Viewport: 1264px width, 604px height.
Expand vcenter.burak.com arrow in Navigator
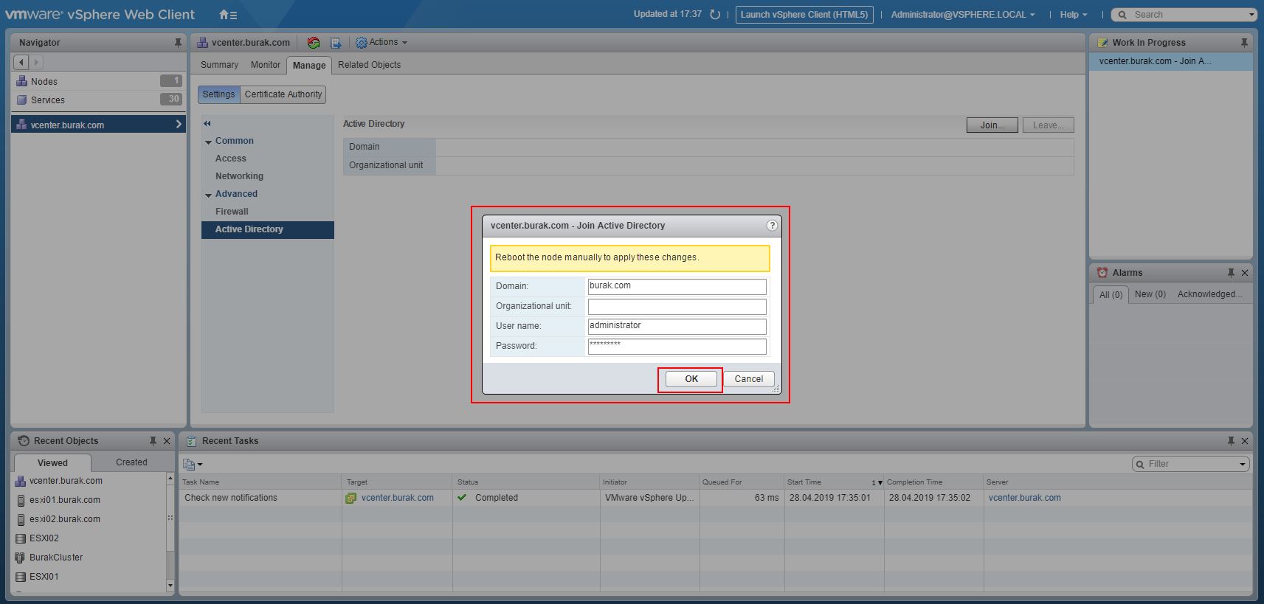tap(179, 125)
